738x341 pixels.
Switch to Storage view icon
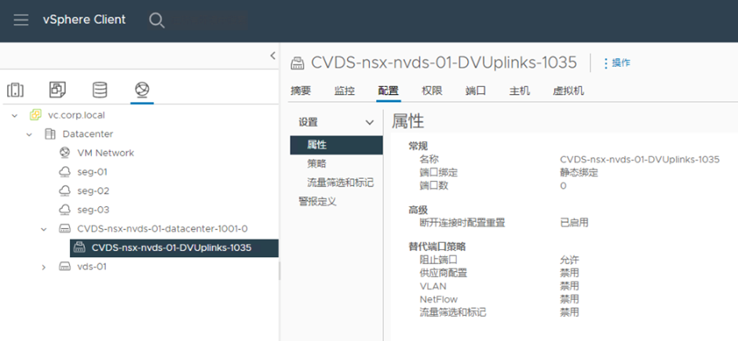tap(100, 89)
